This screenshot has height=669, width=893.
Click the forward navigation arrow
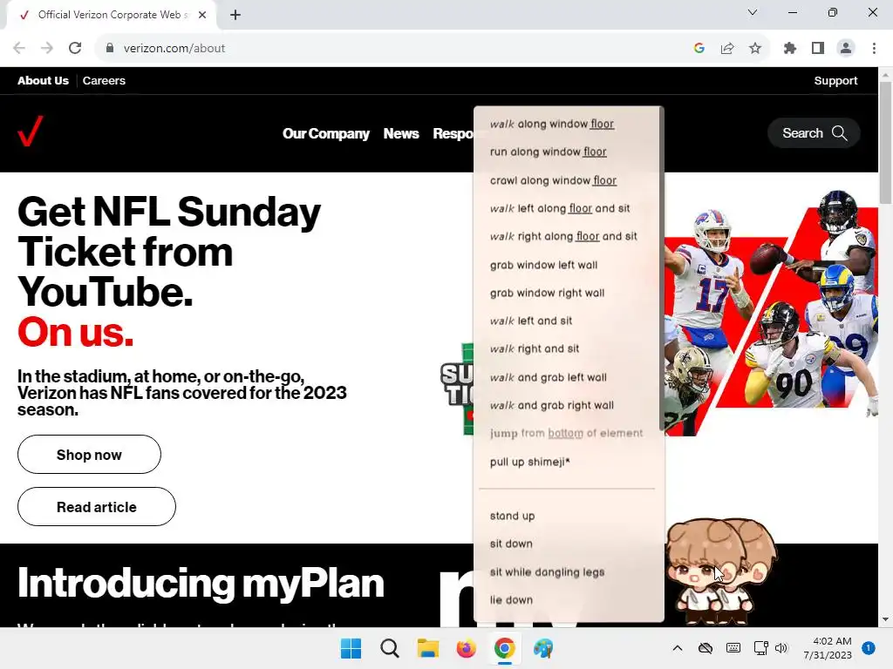tap(47, 49)
